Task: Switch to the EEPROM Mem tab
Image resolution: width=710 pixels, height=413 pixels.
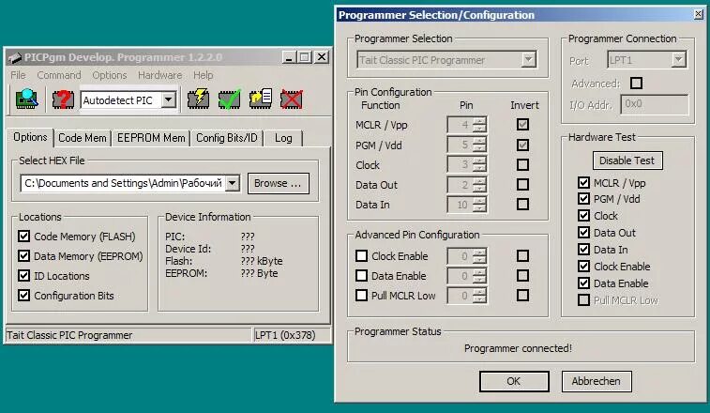Action: (151, 138)
